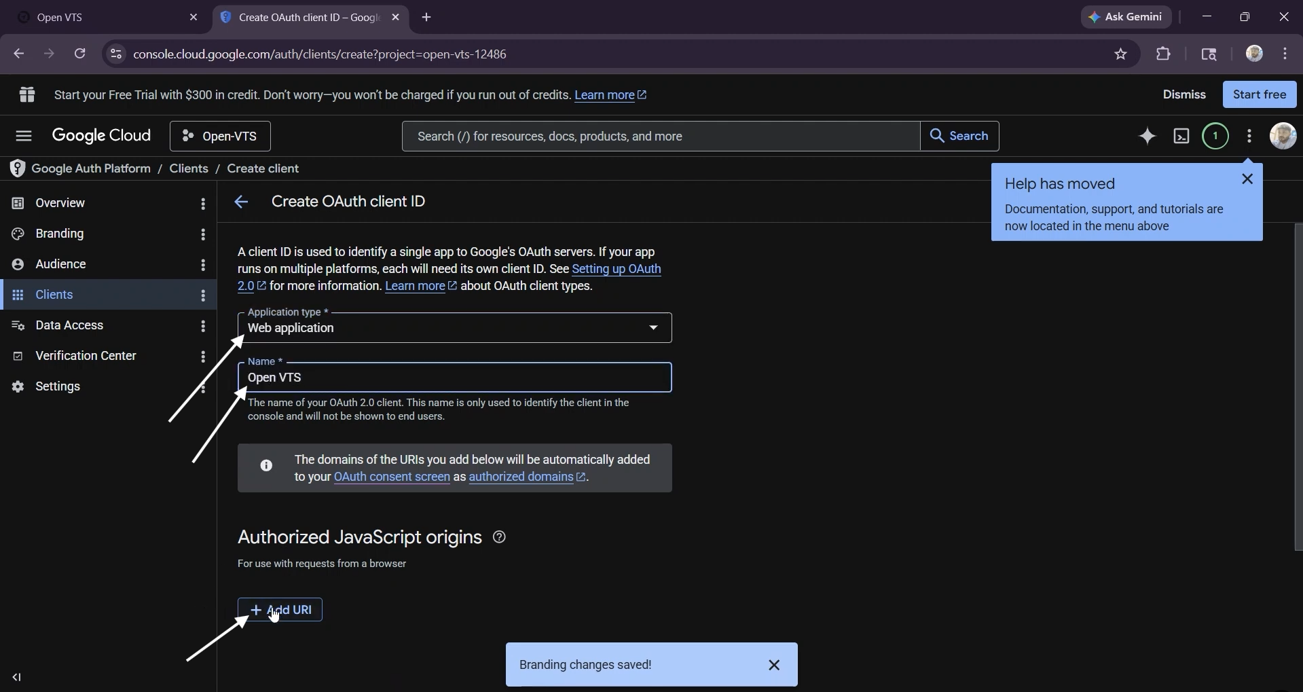Go back in browser history

19,54
